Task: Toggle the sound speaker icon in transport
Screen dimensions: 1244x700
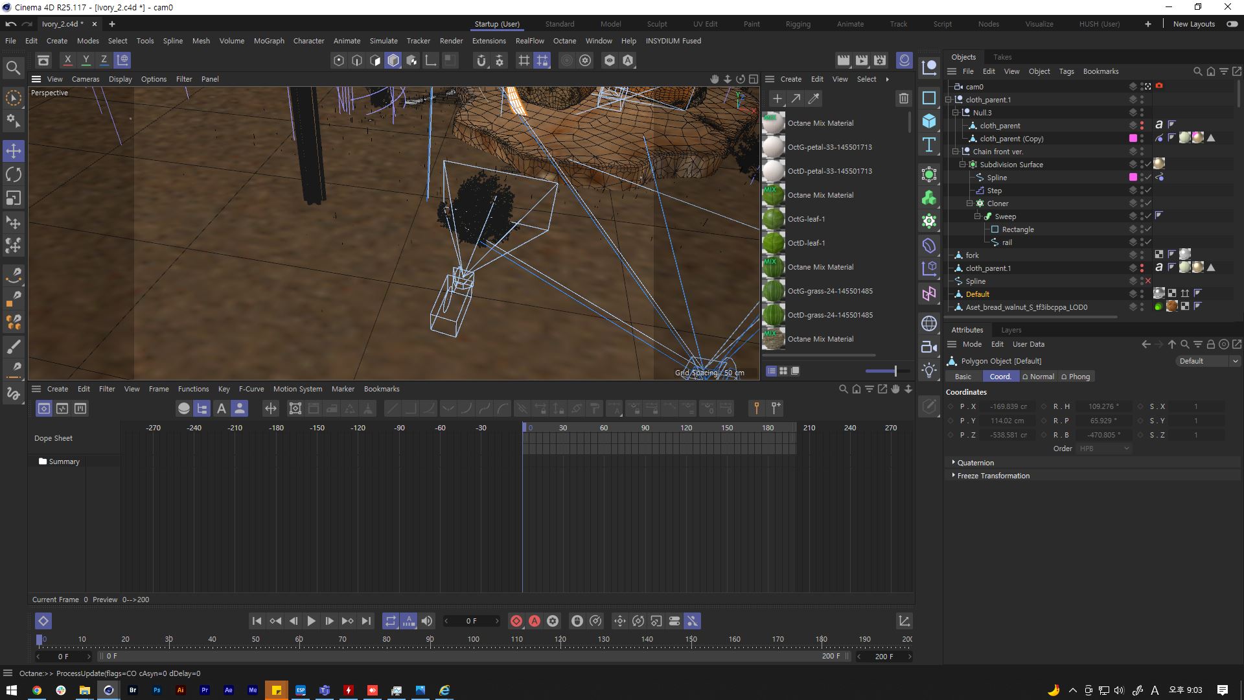Action: (427, 621)
